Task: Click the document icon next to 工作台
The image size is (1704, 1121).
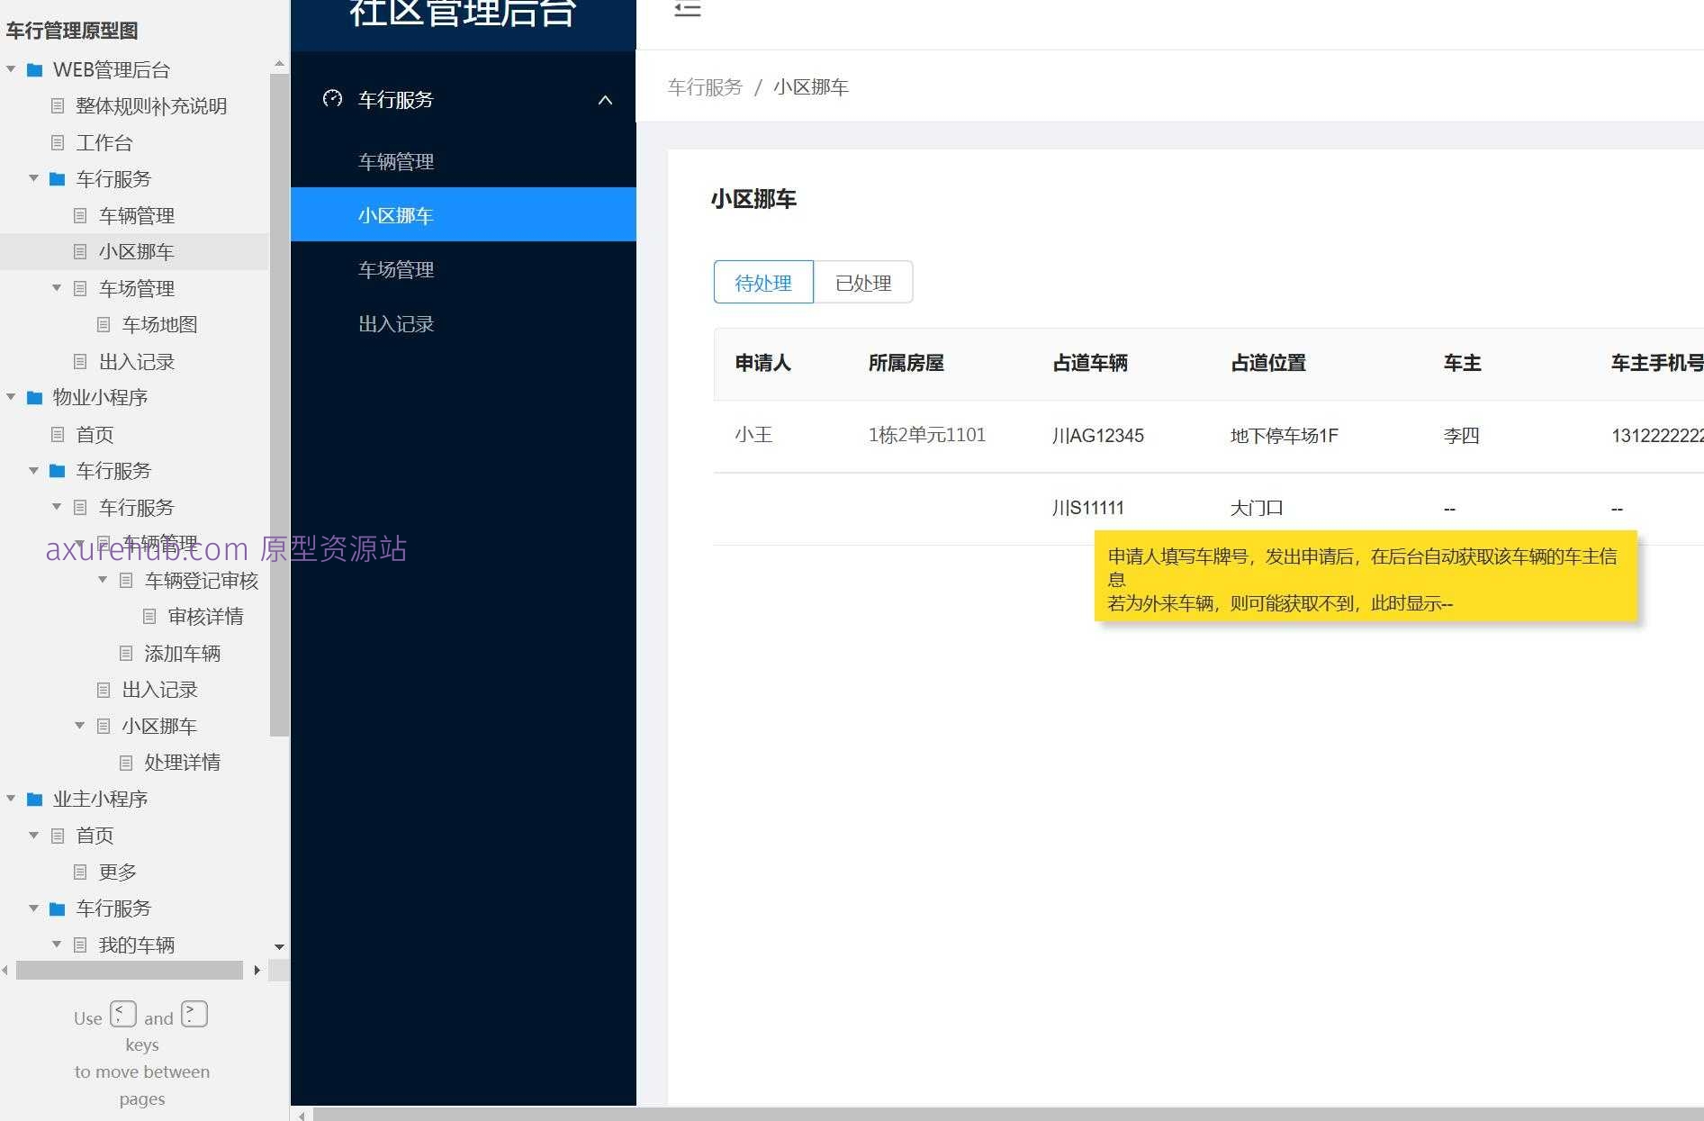Action: (x=58, y=142)
